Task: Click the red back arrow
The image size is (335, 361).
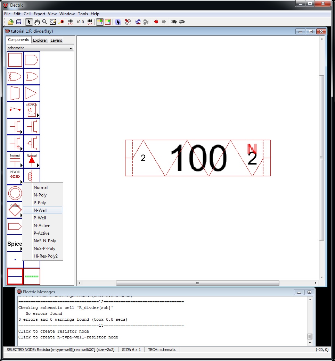Action: pyautogui.click(x=156, y=22)
